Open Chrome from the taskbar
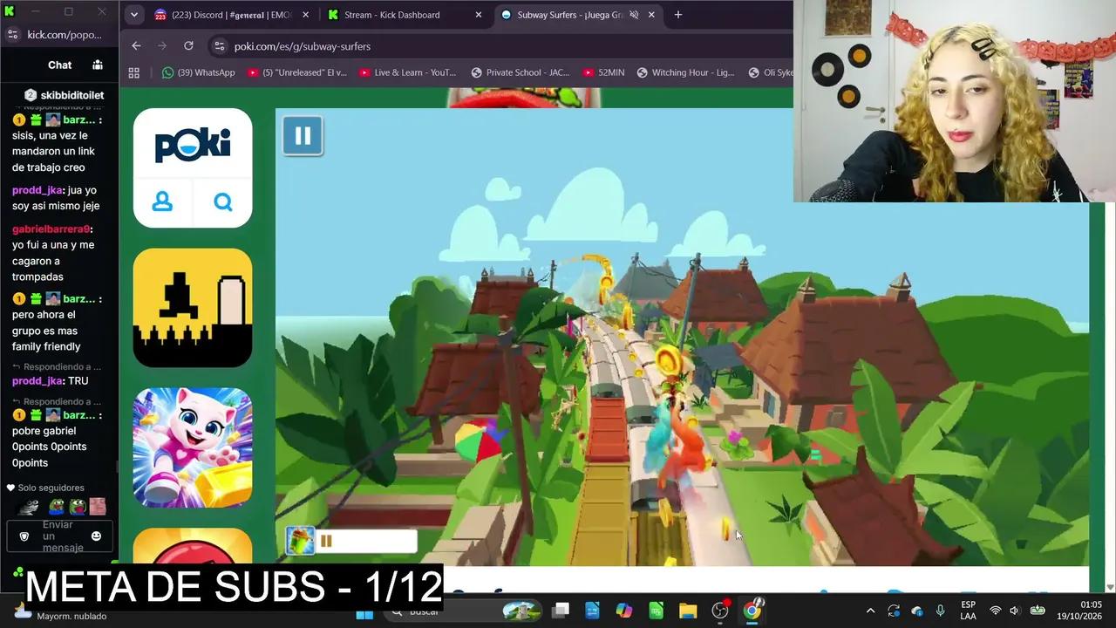The image size is (1116, 628). [x=752, y=611]
